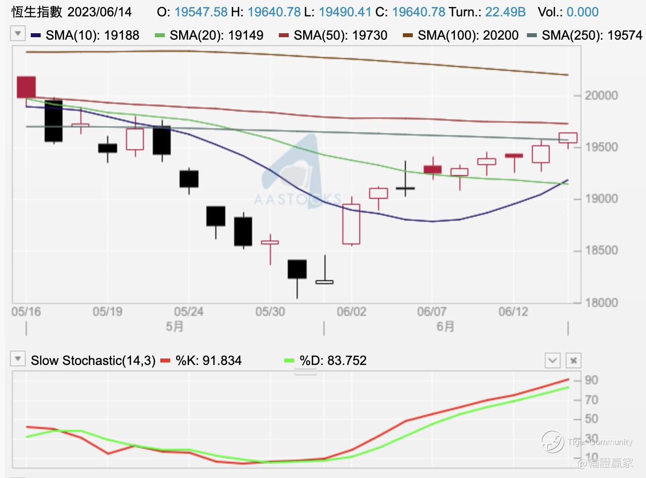Viewport: 646px width, 478px height.
Task: Click the 05/30 date axis label
Action: 270,312
